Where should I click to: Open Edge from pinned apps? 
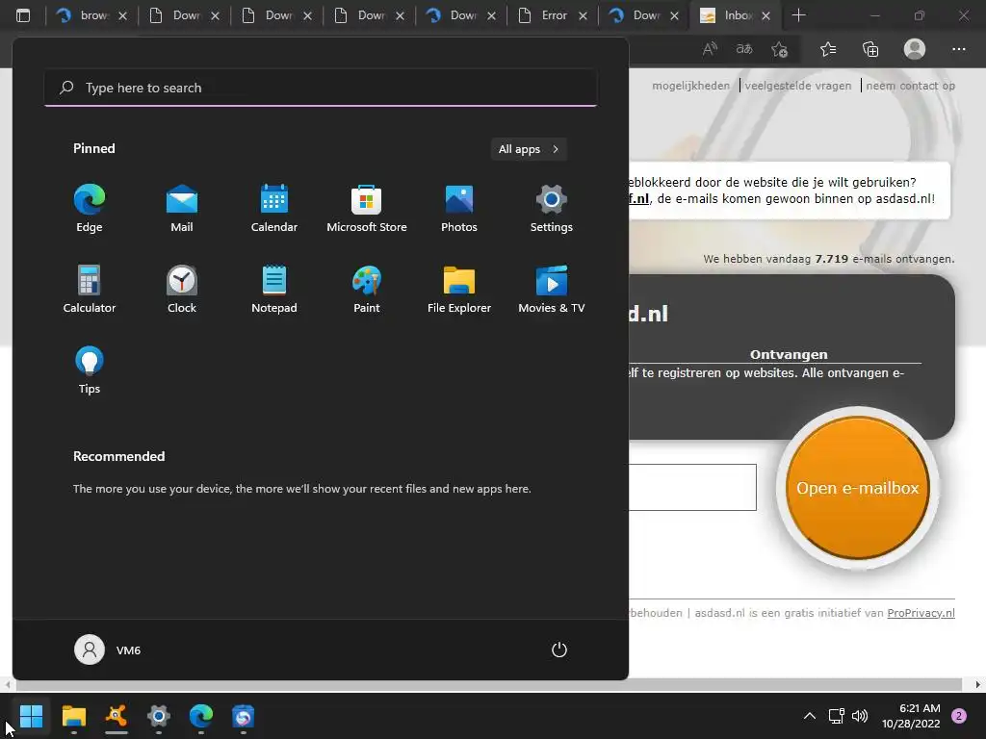pyautogui.click(x=90, y=209)
